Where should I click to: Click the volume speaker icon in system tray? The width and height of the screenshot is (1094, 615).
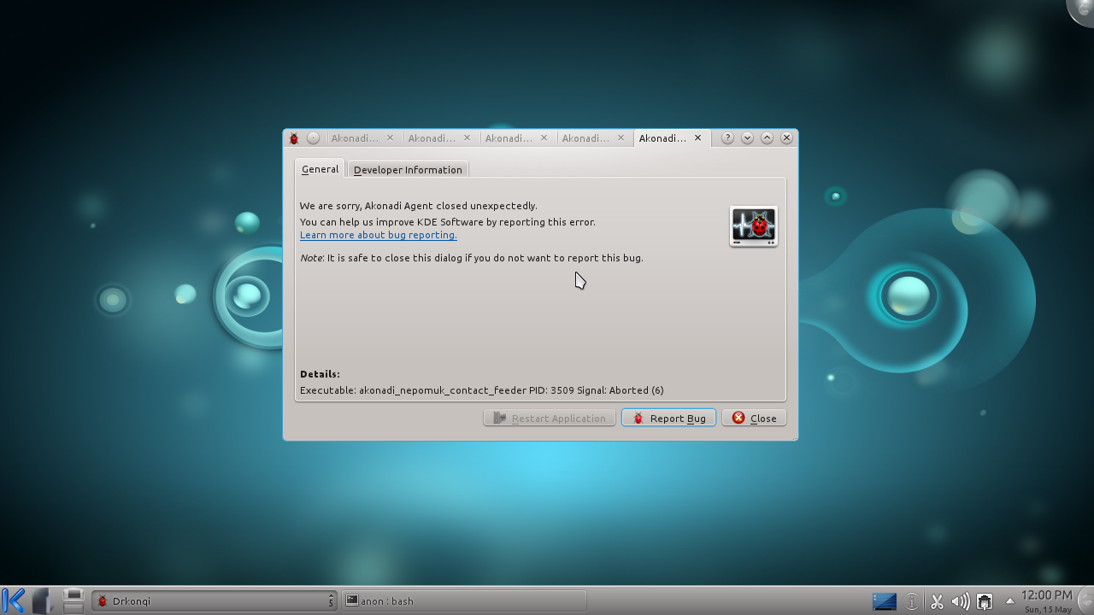(961, 601)
